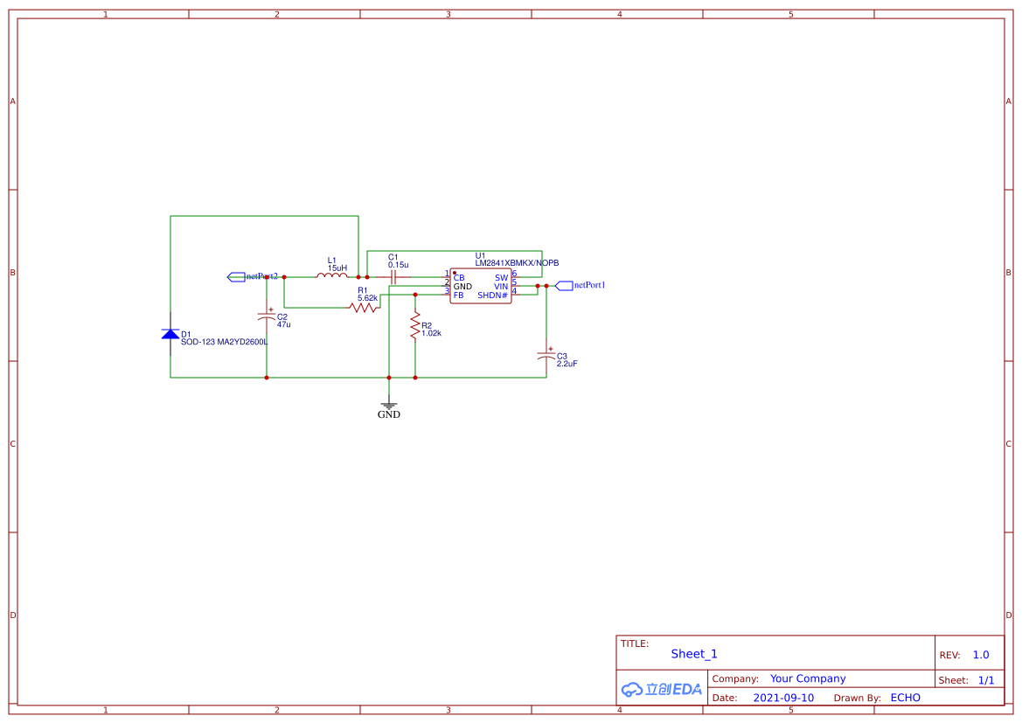The width and height of the screenshot is (1022, 723).
Task: Click the netPort1 label text
Action: point(590,285)
